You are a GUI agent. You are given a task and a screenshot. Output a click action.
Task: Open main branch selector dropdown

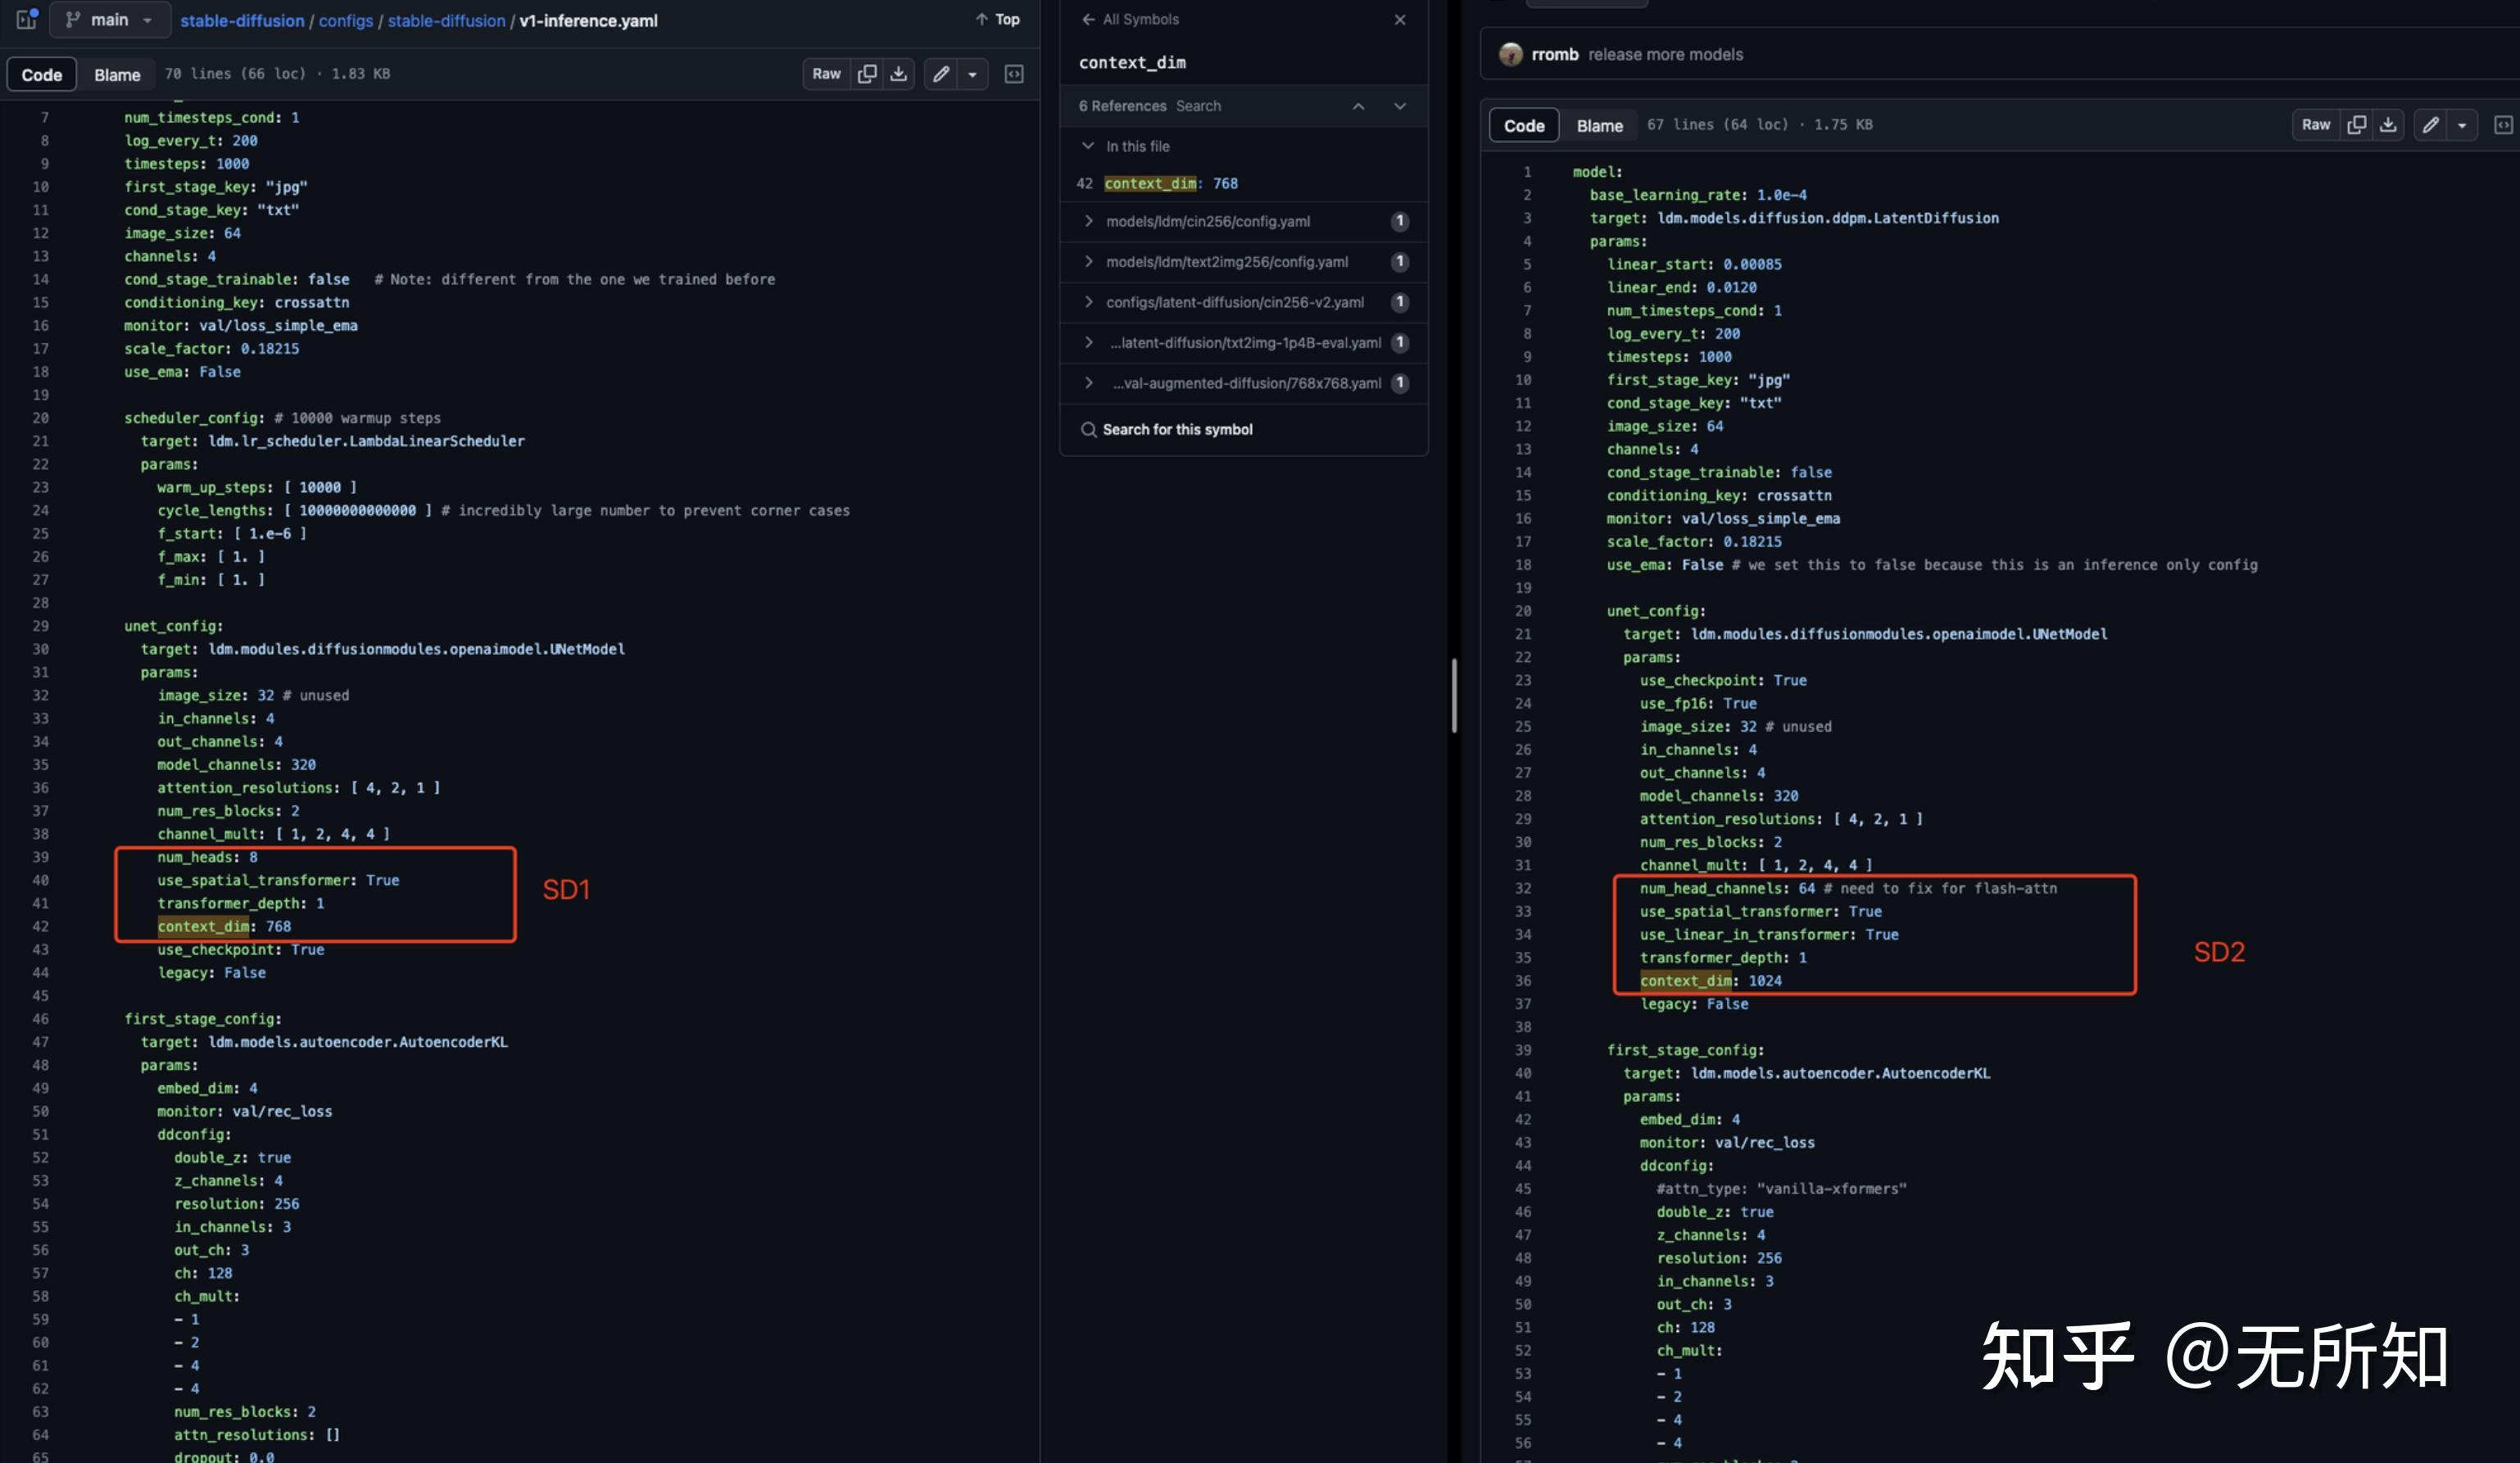(x=109, y=19)
